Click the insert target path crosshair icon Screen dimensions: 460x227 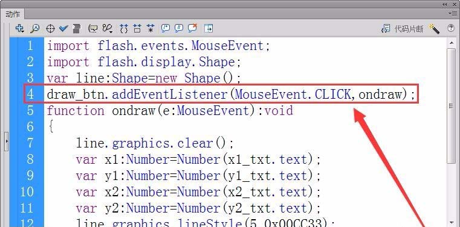(50, 29)
